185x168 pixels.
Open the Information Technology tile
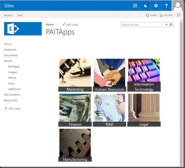click(144, 75)
